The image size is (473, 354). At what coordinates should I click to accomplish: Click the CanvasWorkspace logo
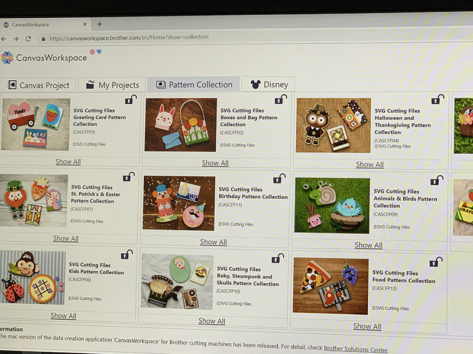click(x=44, y=57)
